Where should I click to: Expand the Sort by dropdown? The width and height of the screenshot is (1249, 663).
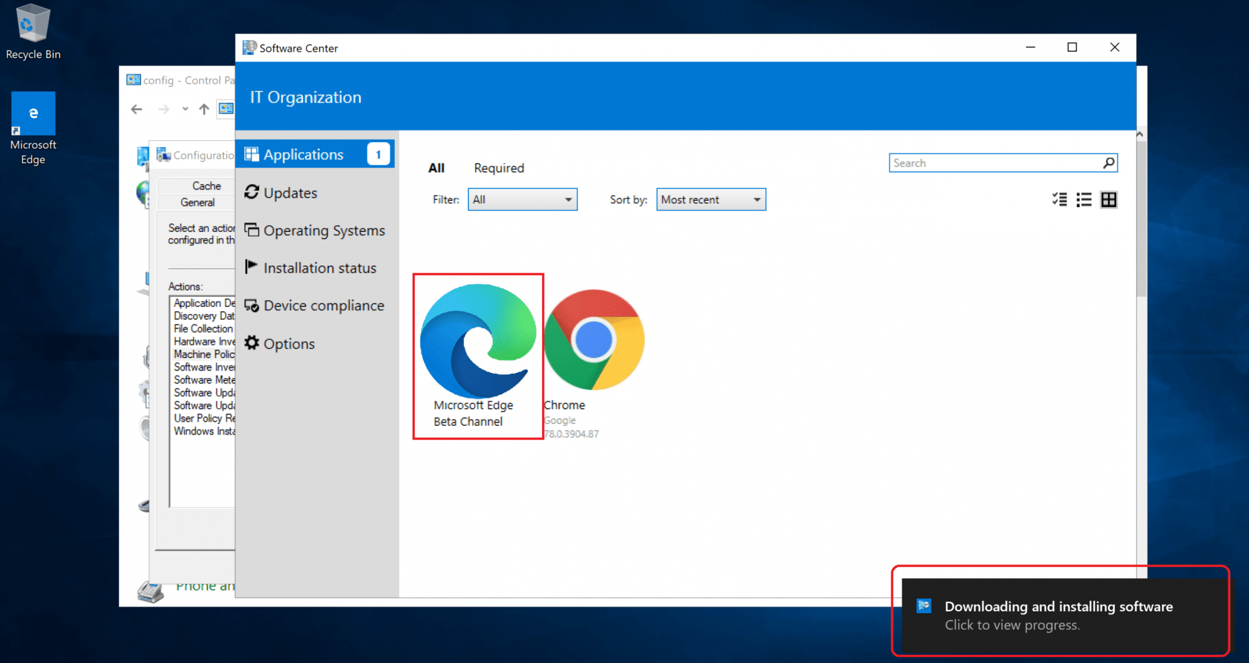click(711, 200)
